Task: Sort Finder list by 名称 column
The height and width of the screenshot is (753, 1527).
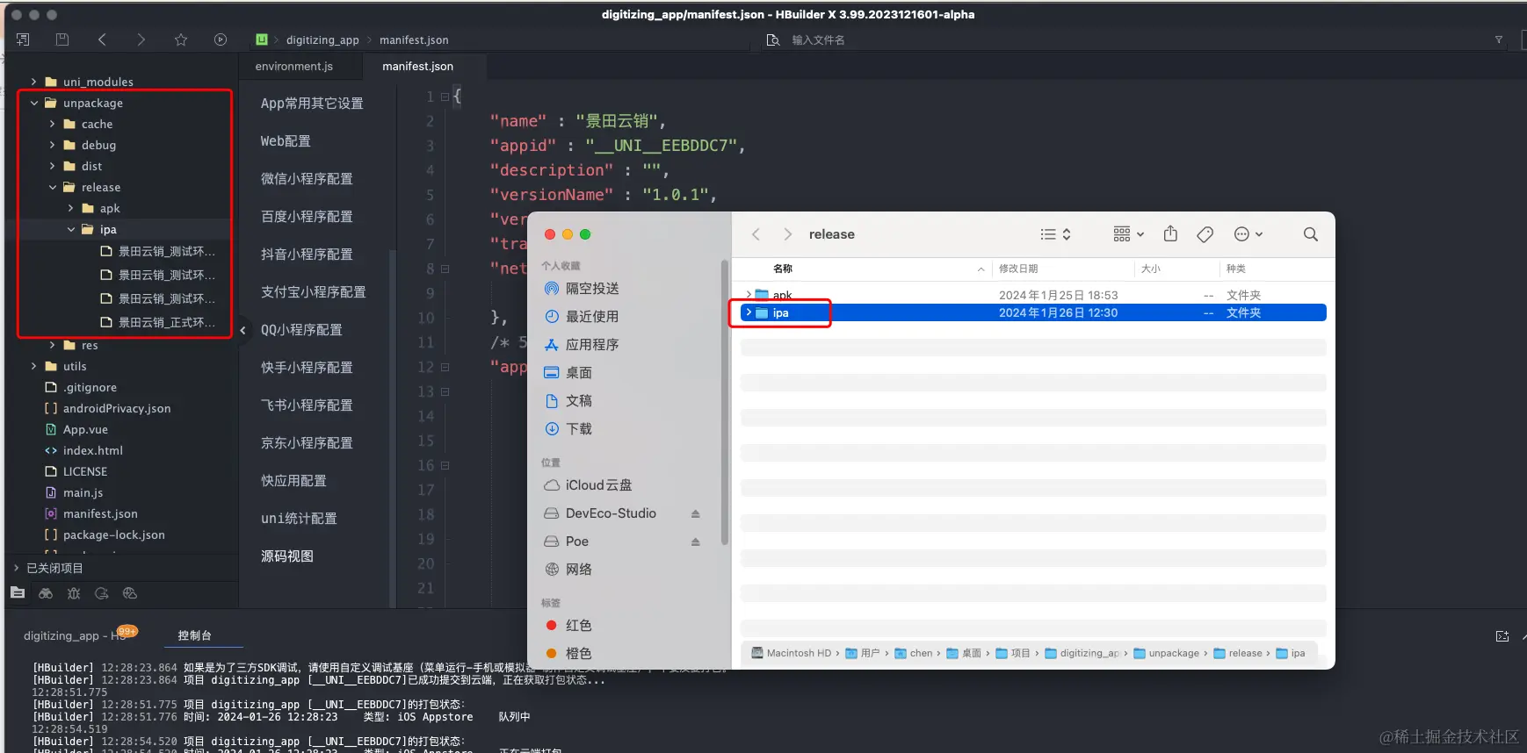Action: tap(783, 269)
